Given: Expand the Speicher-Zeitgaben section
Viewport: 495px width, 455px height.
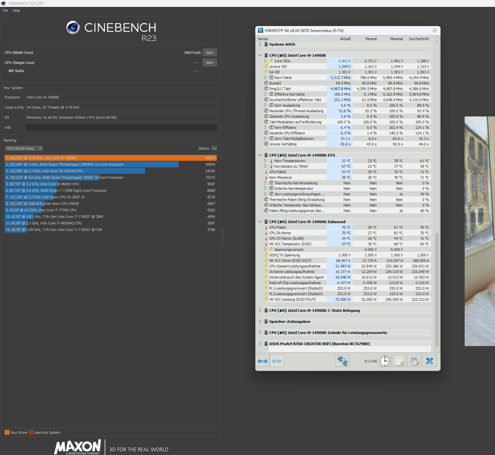Looking at the screenshot, I should pyautogui.click(x=260, y=321).
